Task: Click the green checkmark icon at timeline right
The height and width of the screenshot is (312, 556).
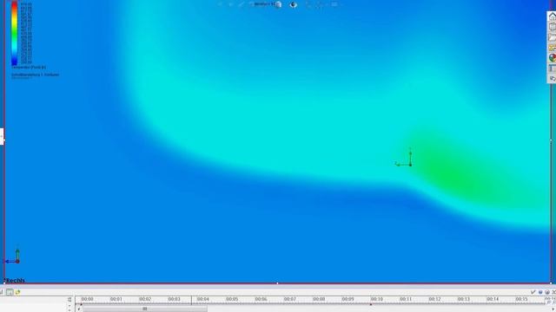Action: (533, 292)
